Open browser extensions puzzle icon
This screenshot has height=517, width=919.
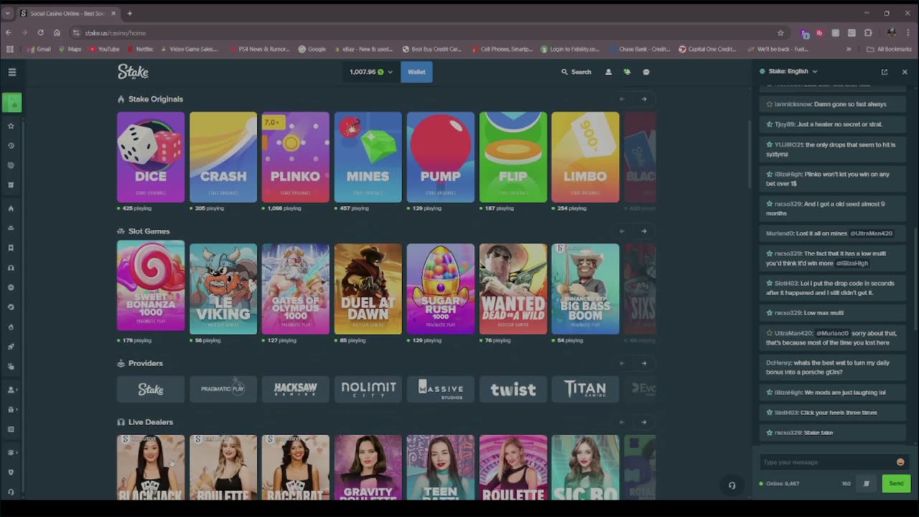(x=868, y=32)
